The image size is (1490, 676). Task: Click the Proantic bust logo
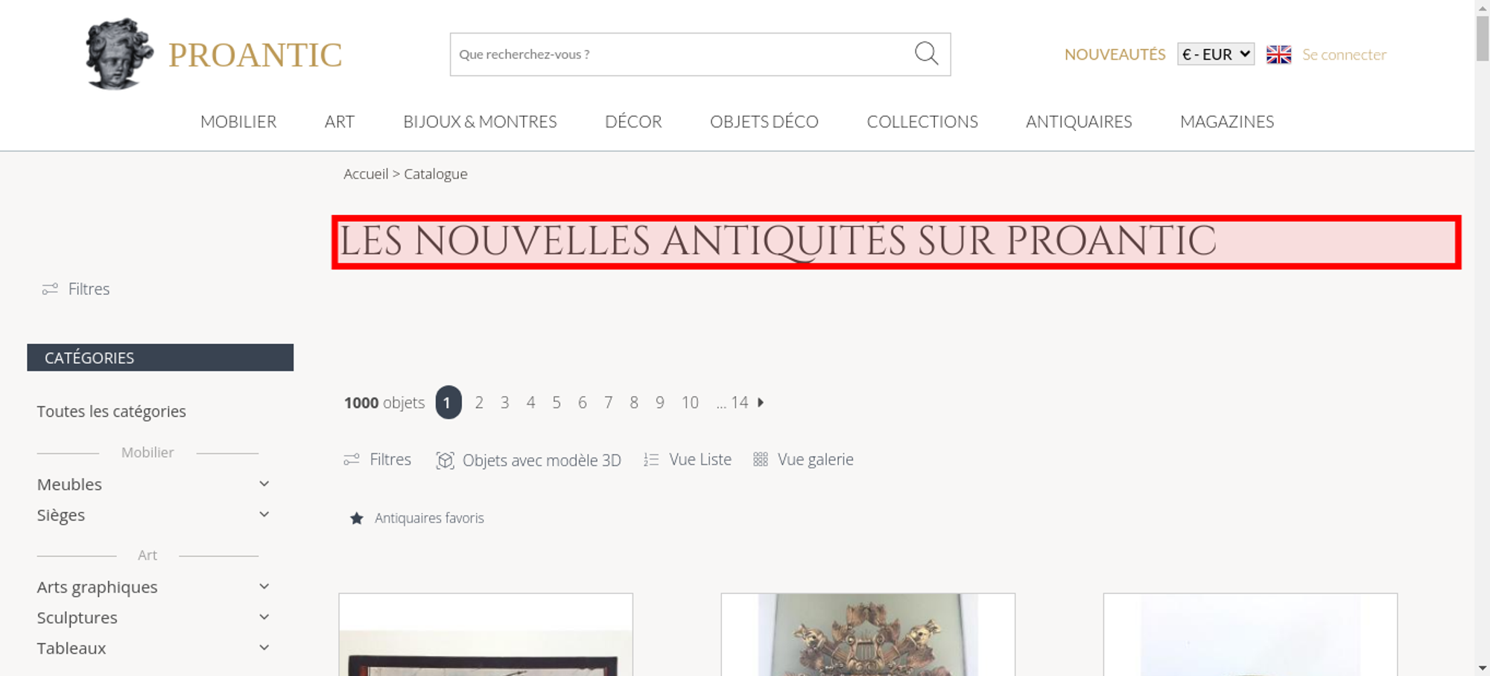pos(119,54)
